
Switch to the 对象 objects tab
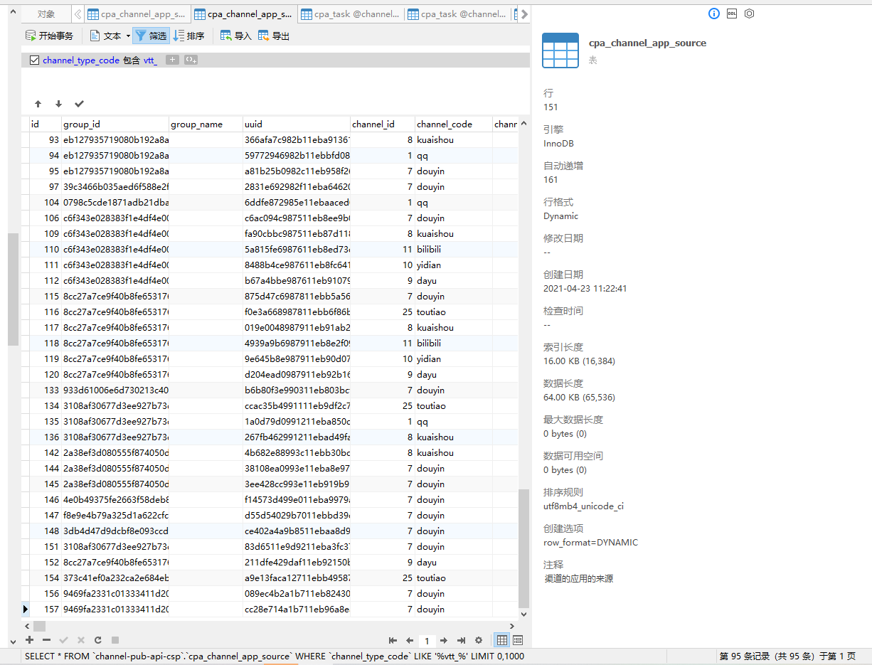pos(46,14)
